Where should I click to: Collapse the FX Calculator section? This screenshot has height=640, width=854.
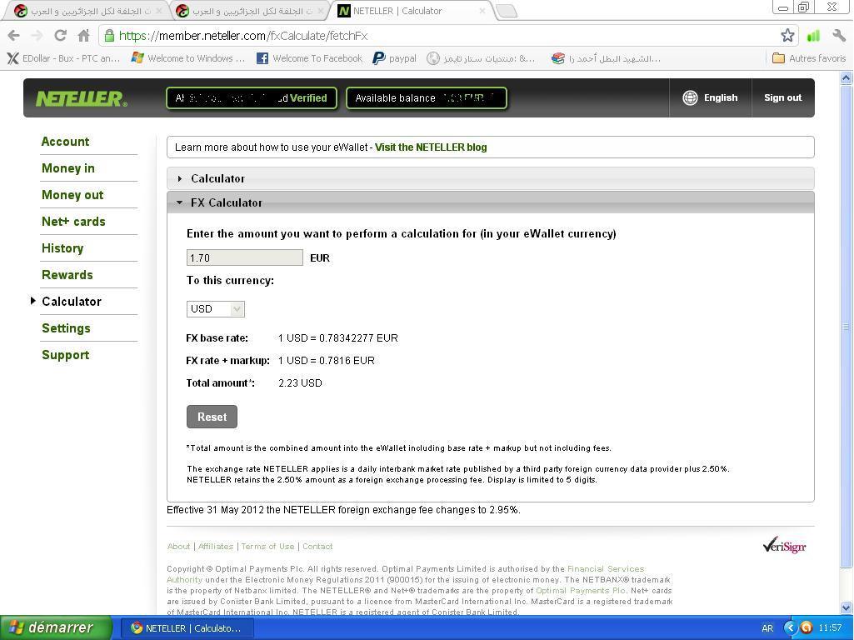click(491, 202)
